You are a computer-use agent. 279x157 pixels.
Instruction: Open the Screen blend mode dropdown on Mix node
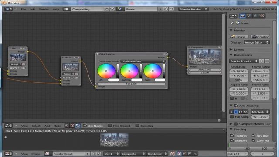tap(69, 74)
